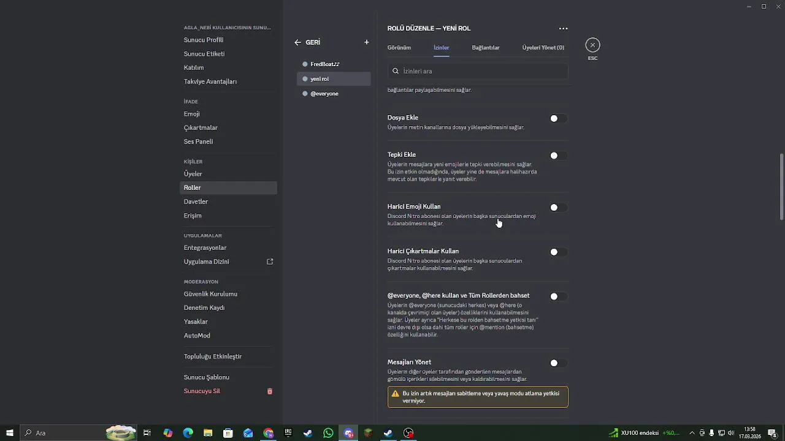Enable the Mesajları Yönet permission toggle
The width and height of the screenshot is (785, 441).
click(558, 363)
